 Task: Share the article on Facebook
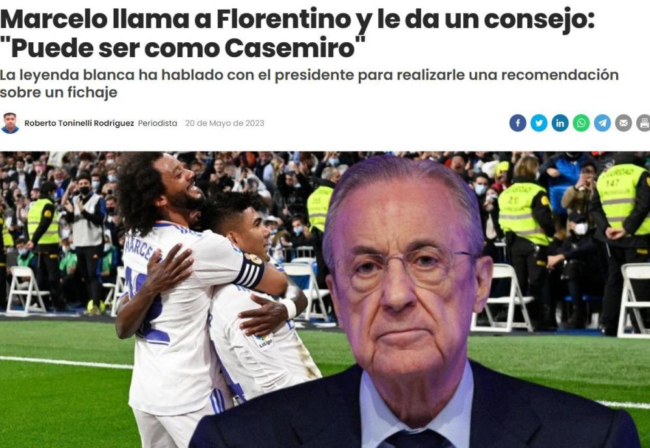pyautogui.click(x=517, y=123)
